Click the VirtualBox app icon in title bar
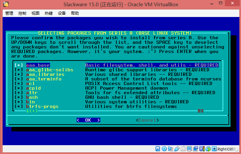The height and width of the screenshot is (154, 241). [6, 4]
